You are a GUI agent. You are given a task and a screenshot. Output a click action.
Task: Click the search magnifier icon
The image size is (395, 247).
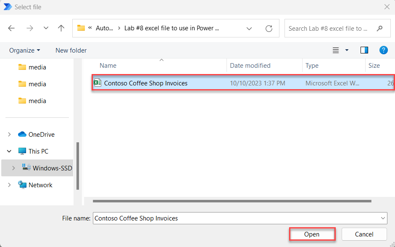[379, 29]
